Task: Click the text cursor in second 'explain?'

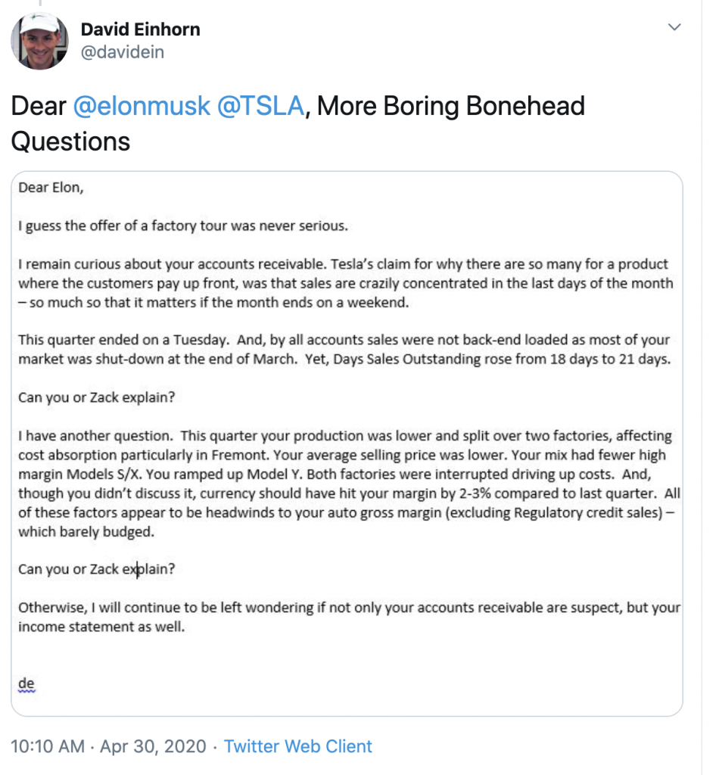Action: pos(137,569)
